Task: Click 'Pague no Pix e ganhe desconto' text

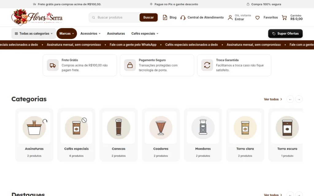Action: [176, 4]
